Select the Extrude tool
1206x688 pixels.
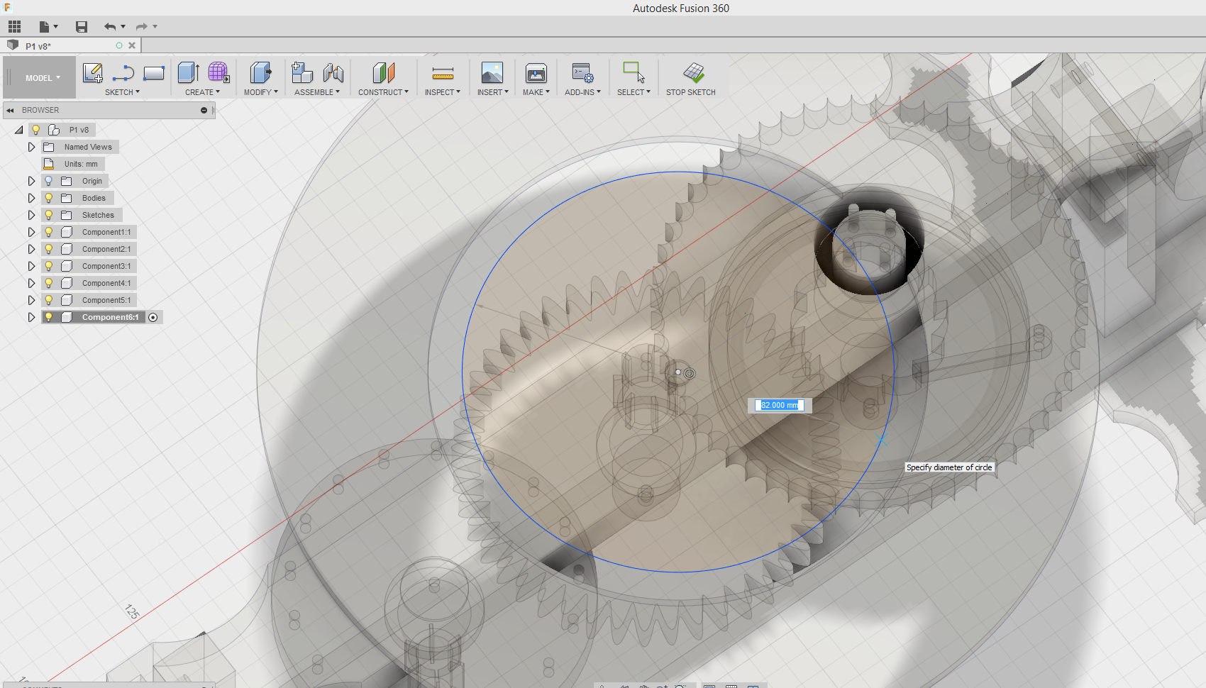click(188, 72)
